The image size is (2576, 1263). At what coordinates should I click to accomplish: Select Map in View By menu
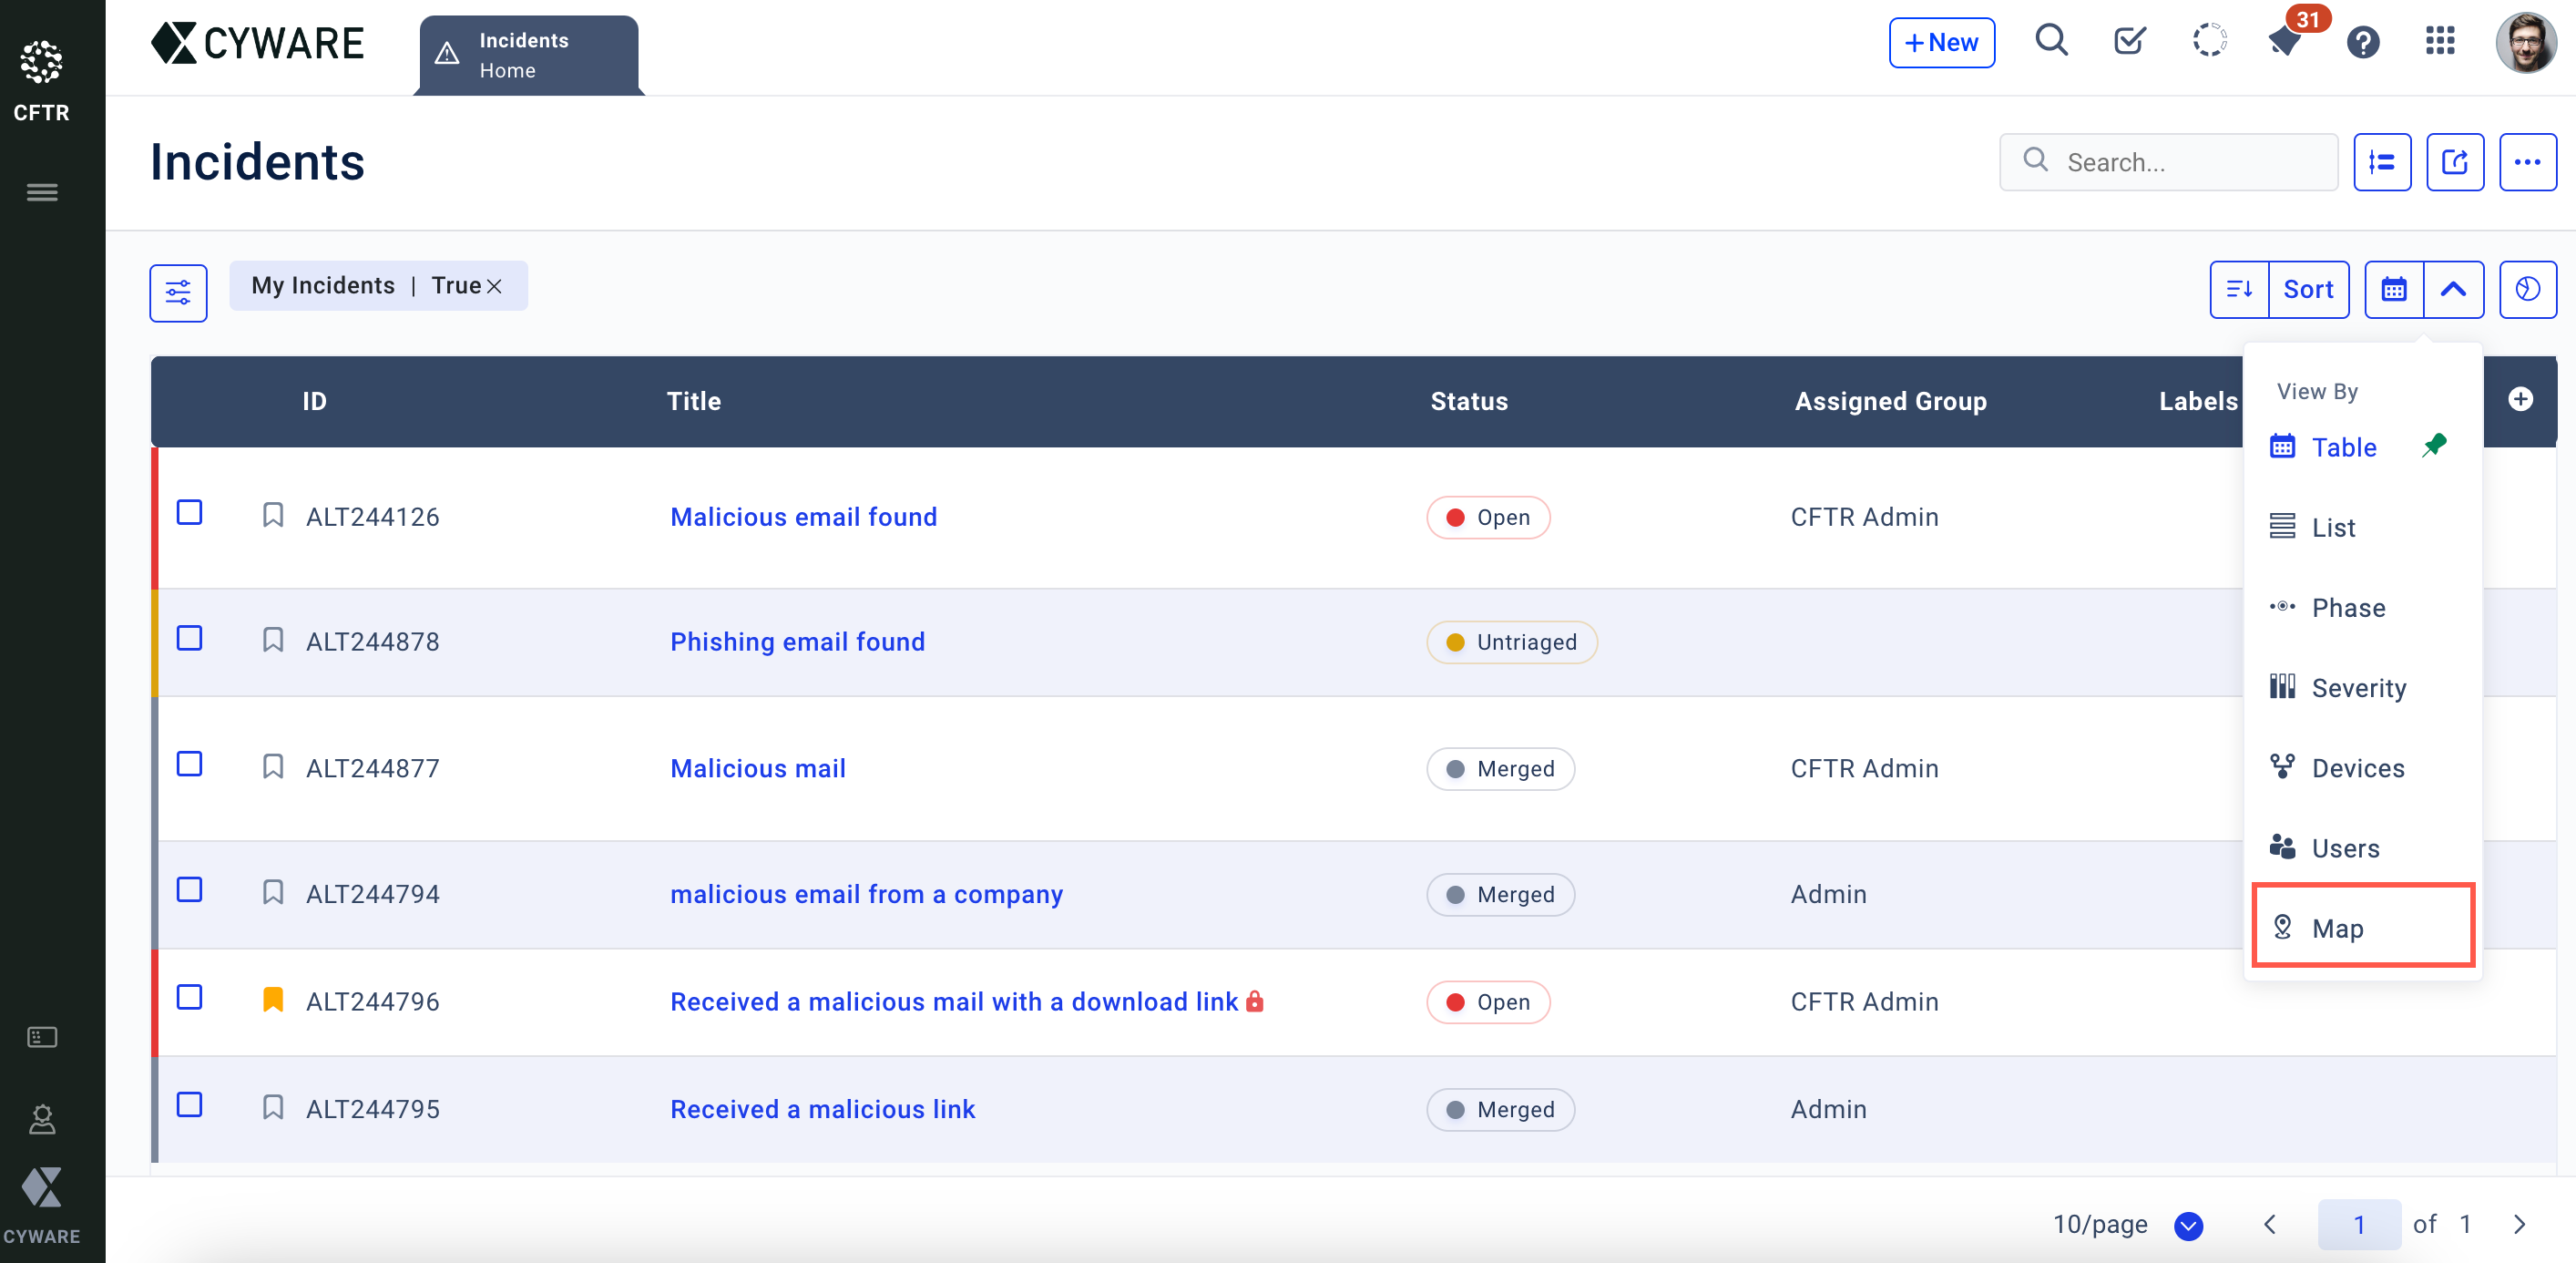tap(2337, 928)
